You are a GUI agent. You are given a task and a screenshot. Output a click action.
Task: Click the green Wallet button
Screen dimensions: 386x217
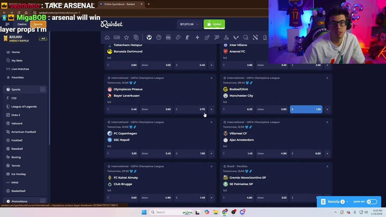pyautogui.click(x=214, y=24)
